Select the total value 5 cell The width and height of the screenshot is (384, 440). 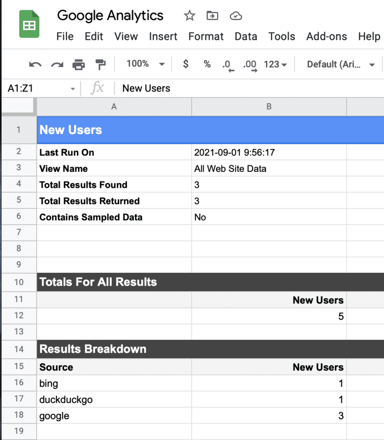click(269, 316)
